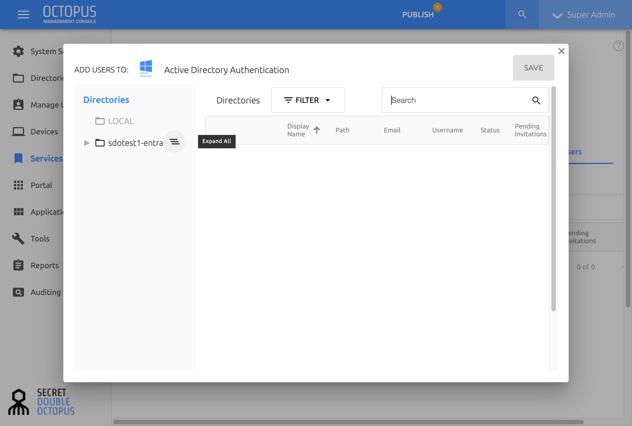Open Services bookmark icon in sidebar
This screenshot has height=426, width=632.
(x=18, y=158)
